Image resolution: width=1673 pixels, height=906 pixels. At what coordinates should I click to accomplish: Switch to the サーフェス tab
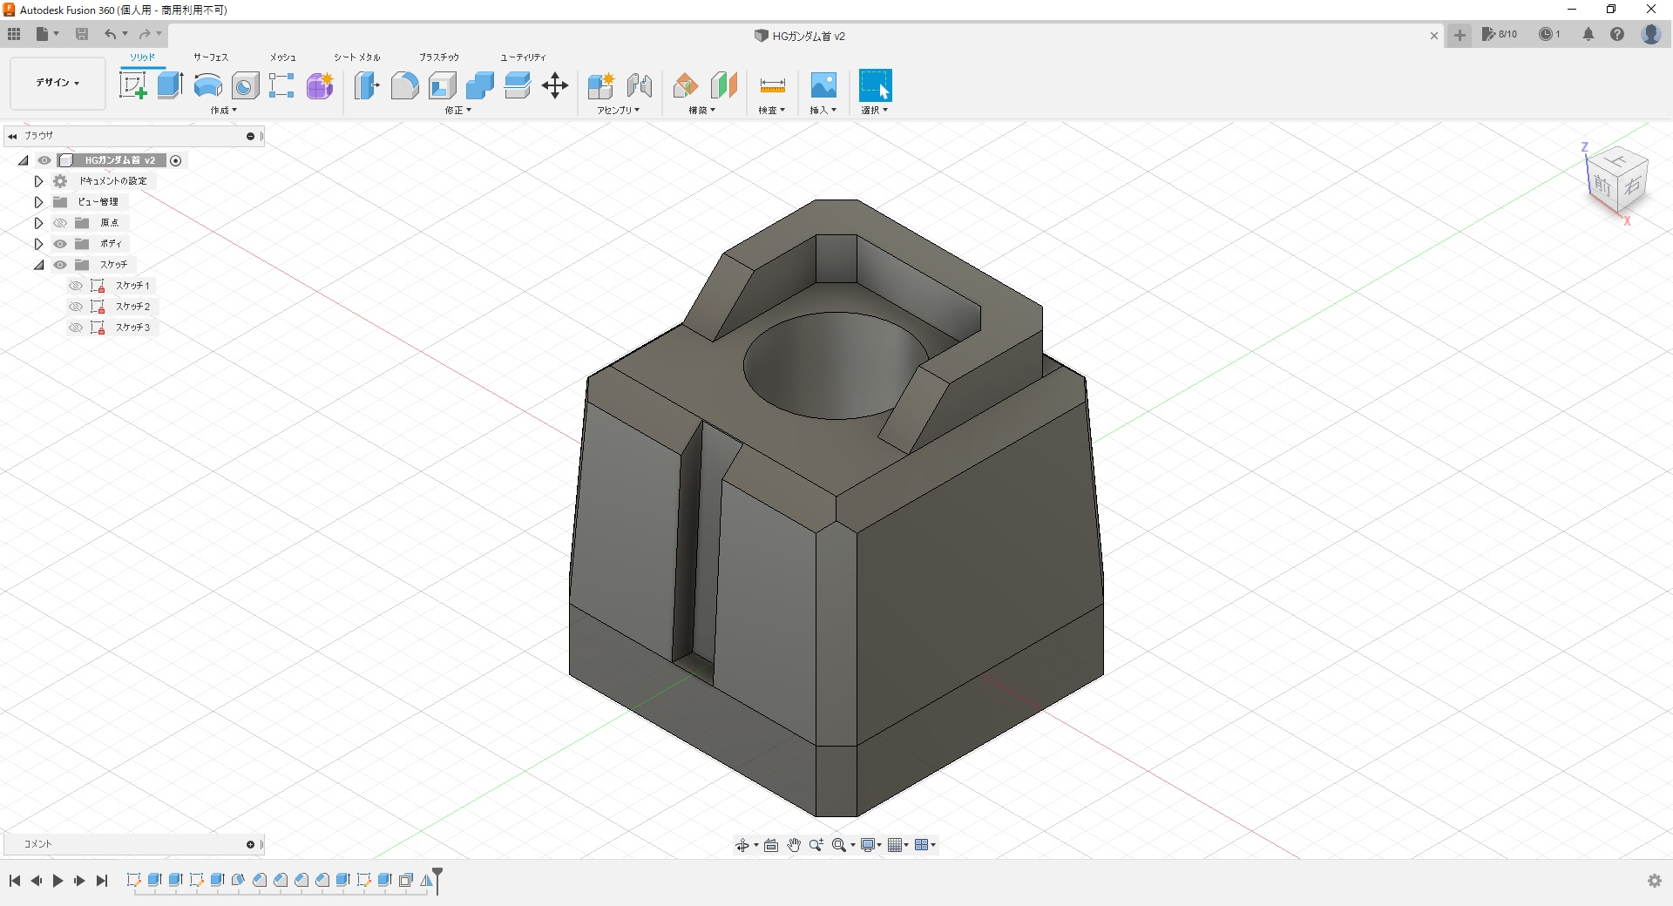tap(211, 57)
